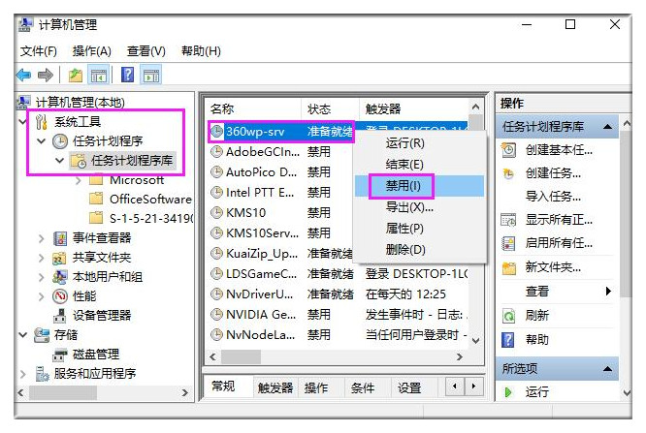Image resolution: width=646 pixels, height=433 pixels.
Task: Open the 帮助(H) menu
Action: click(x=201, y=51)
